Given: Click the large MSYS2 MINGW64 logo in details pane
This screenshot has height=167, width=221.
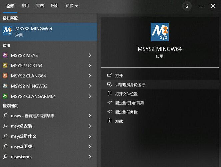Looking at the screenshot, I should 159,32.
